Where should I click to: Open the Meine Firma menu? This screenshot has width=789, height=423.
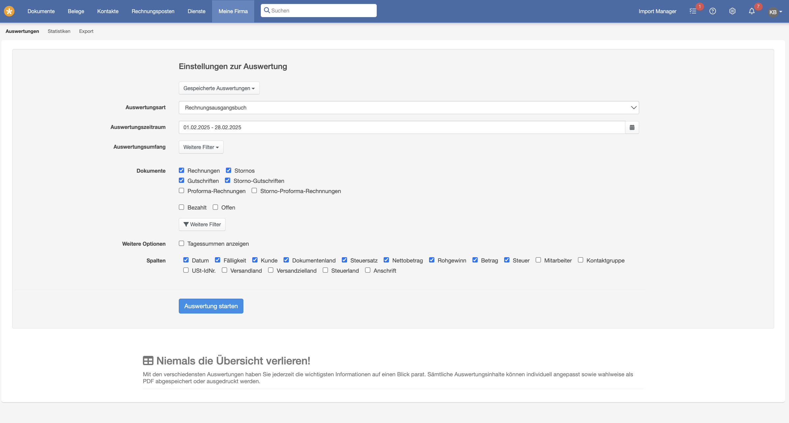(x=233, y=11)
